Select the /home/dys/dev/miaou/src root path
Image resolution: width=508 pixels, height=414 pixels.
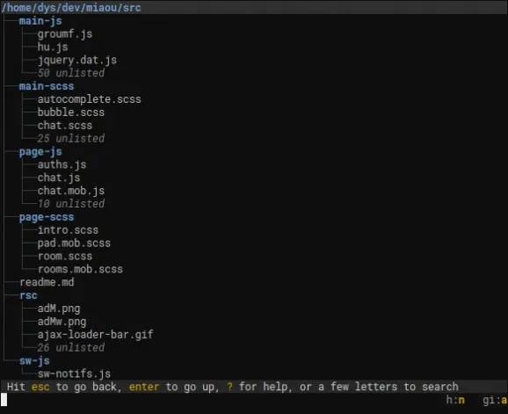(71, 7)
